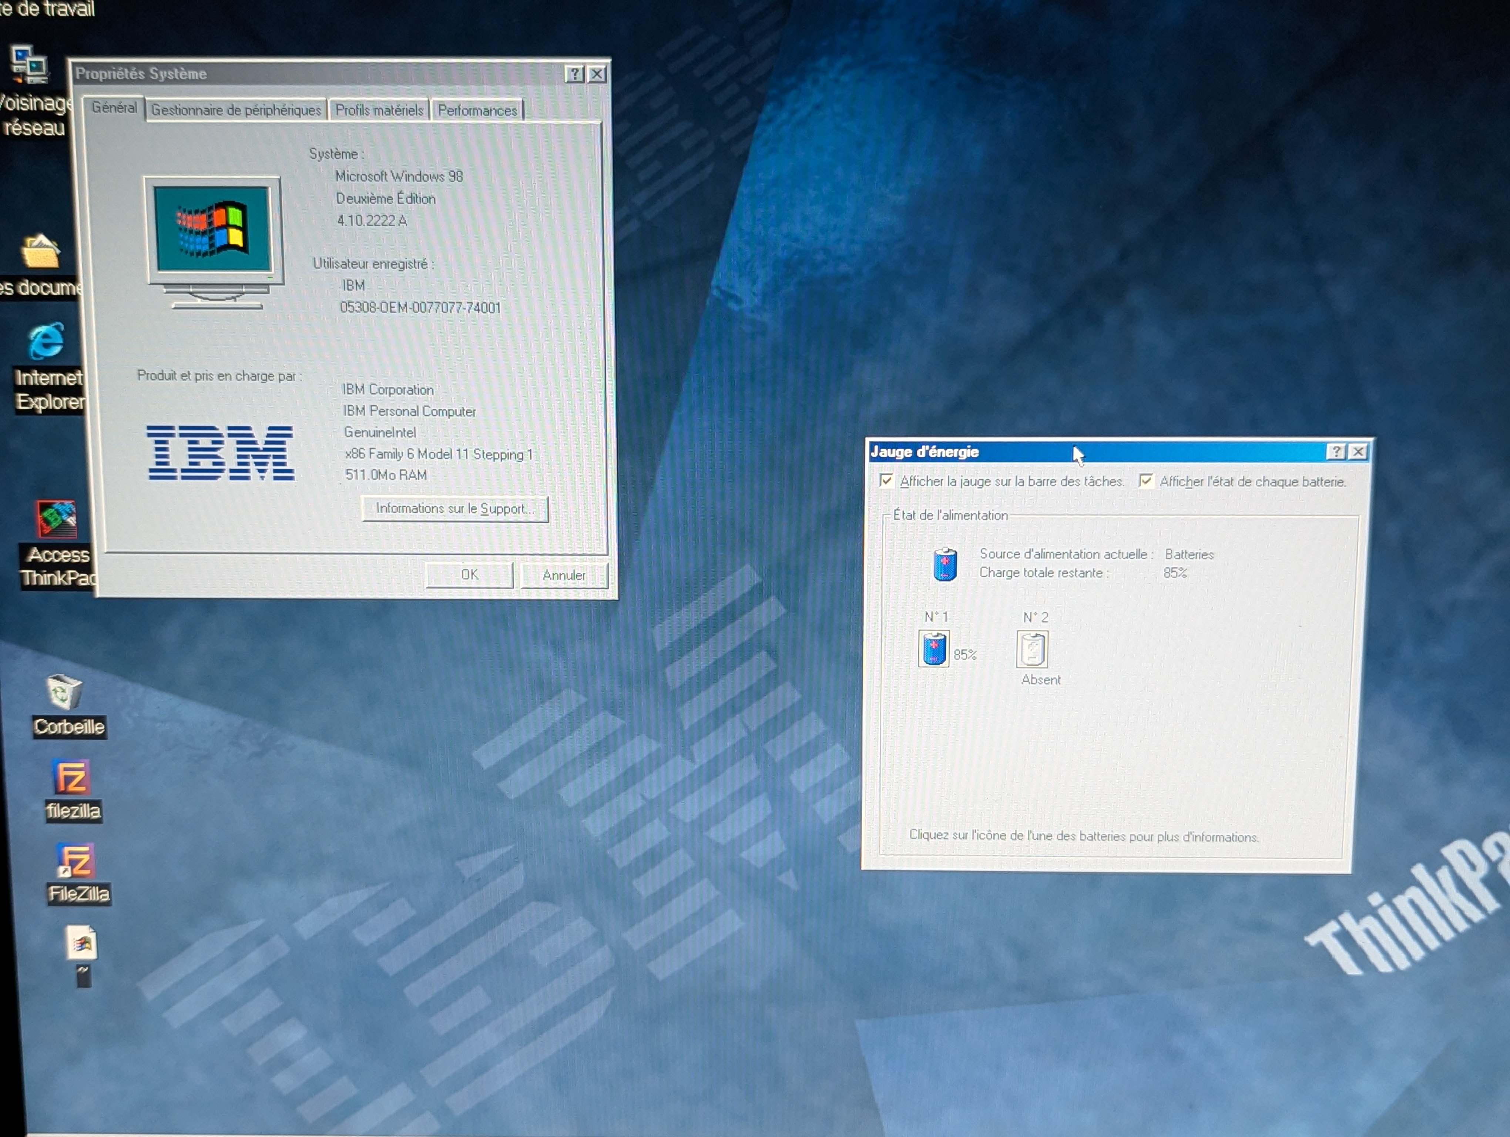The width and height of the screenshot is (1510, 1137).
Task: Toggle Afficher la jauge sur la barre checkbox
Action: click(886, 480)
